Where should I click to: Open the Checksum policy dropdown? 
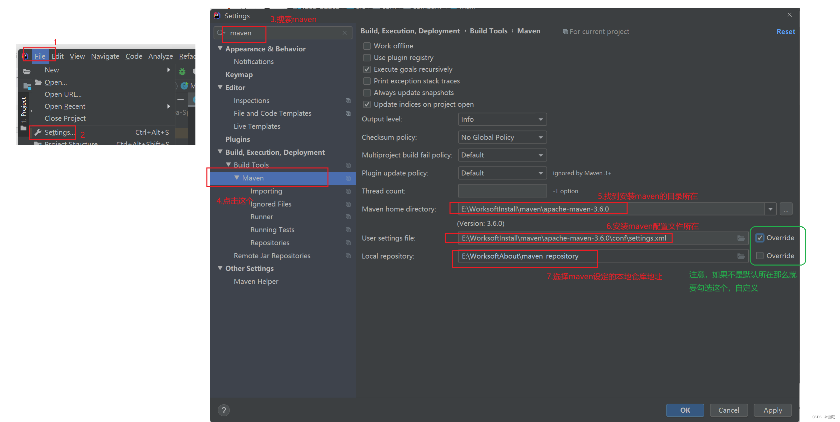coord(502,137)
